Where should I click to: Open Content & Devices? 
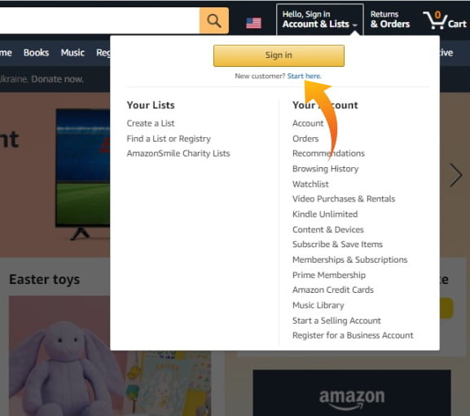[328, 229]
